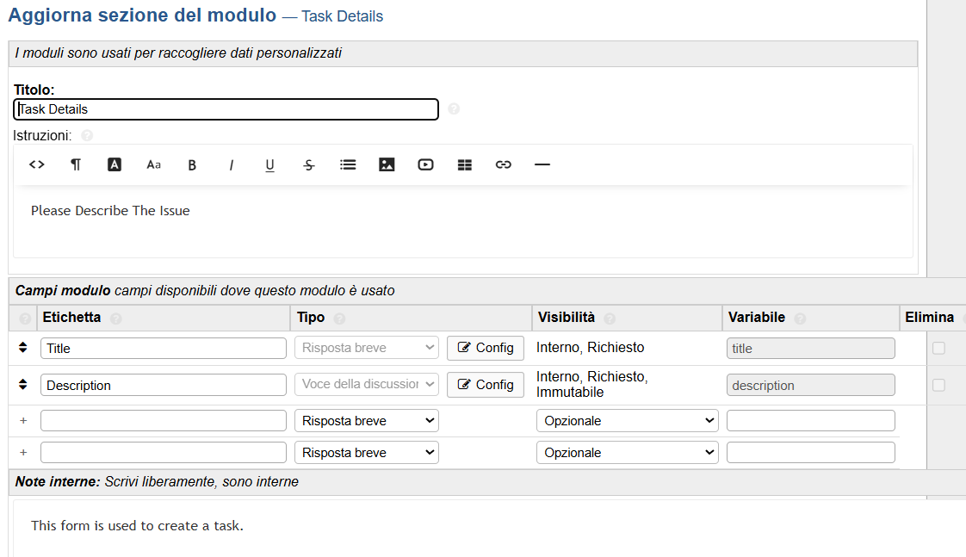Click help icon next to Istruzioni
The image size is (966, 557).
coord(86,136)
